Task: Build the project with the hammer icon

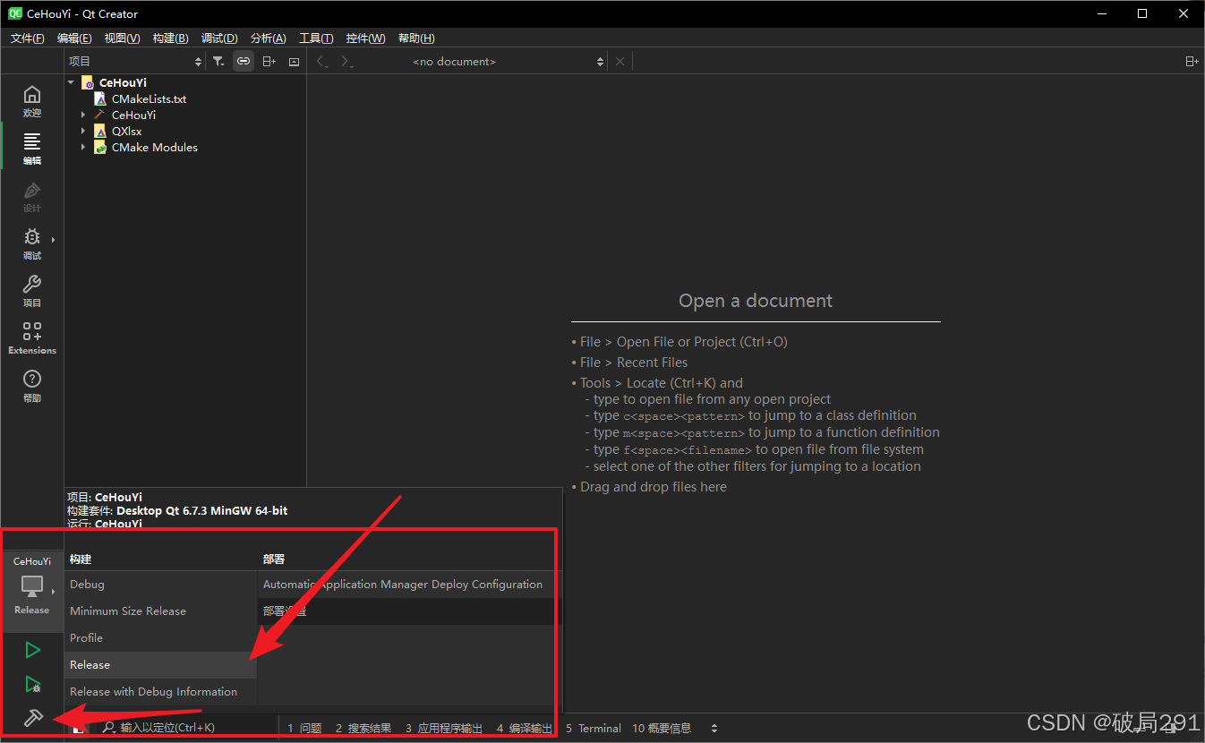Action: [x=32, y=717]
